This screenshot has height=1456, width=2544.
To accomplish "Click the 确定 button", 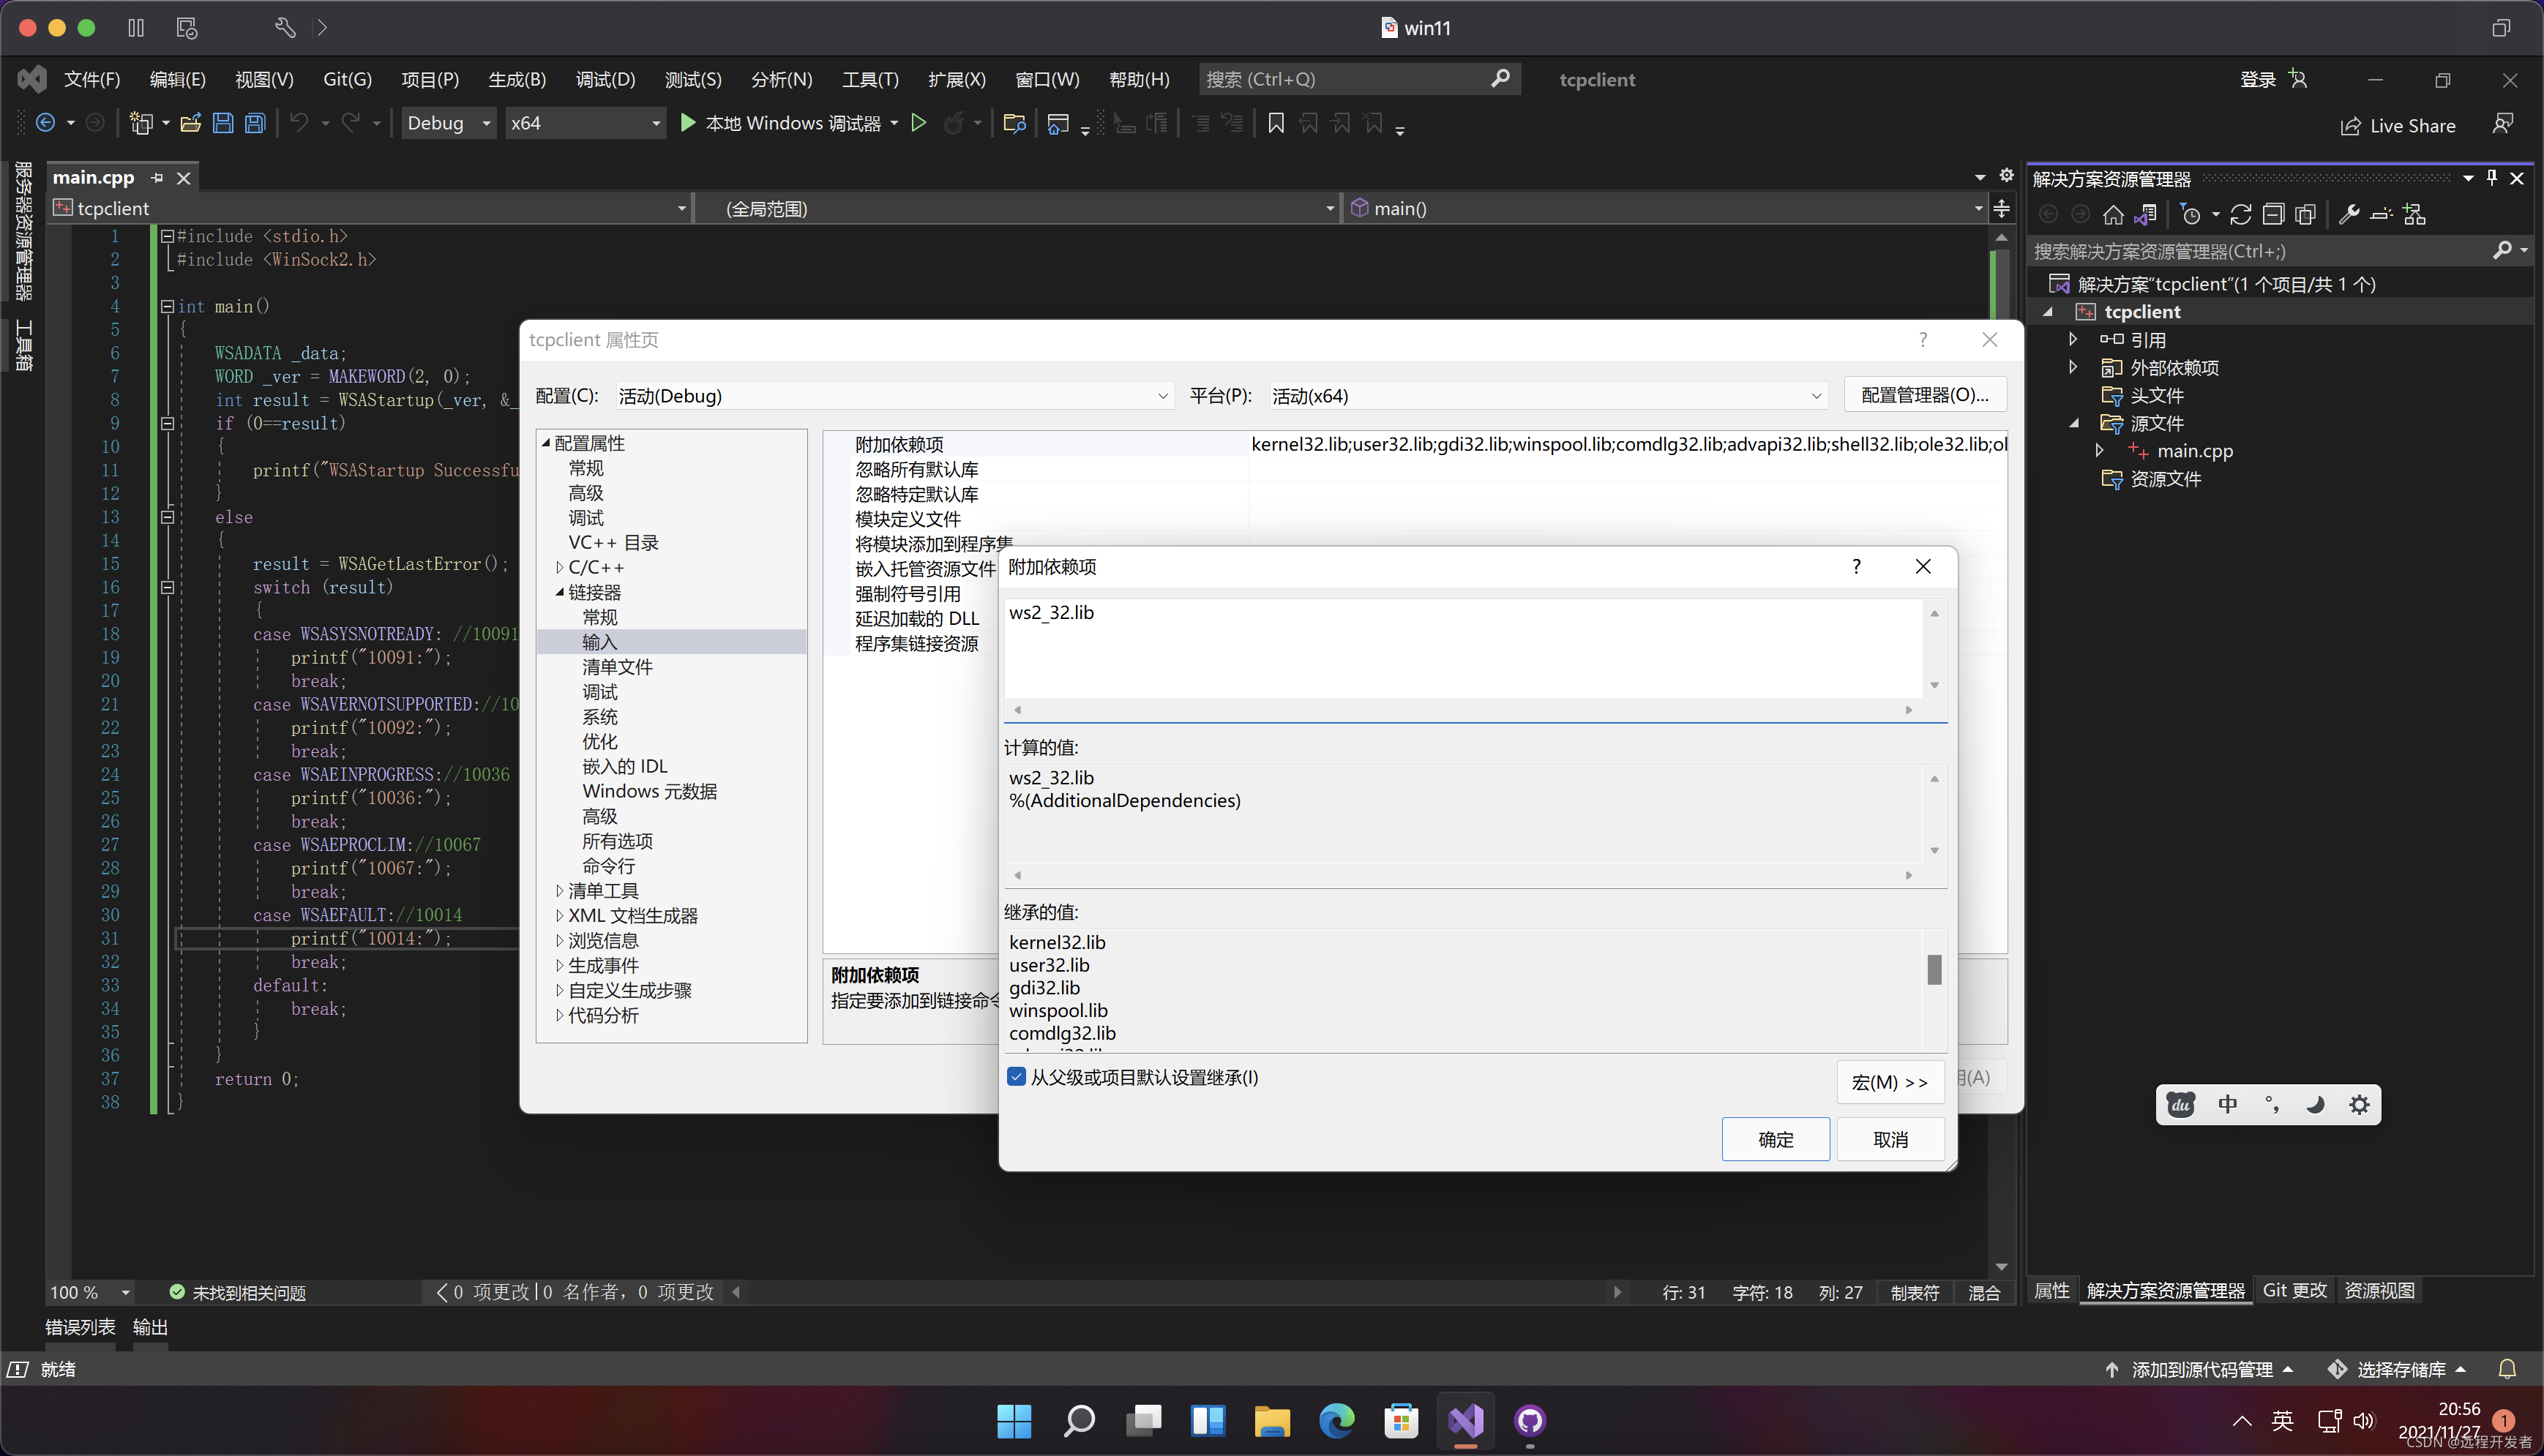I will [x=1775, y=1139].
